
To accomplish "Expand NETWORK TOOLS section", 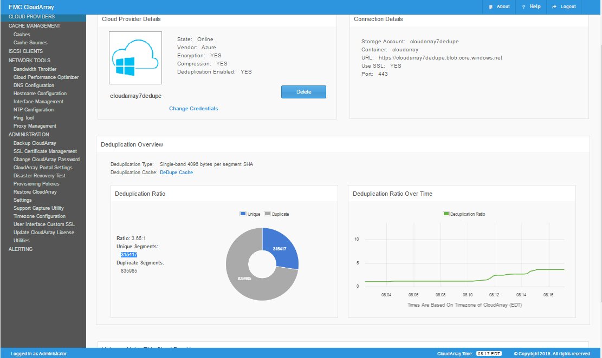I will click(x=30, y=60).
